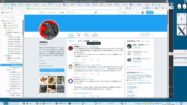Click the bookmarks search field
The image size is (187, 105).
pos(12,17)
